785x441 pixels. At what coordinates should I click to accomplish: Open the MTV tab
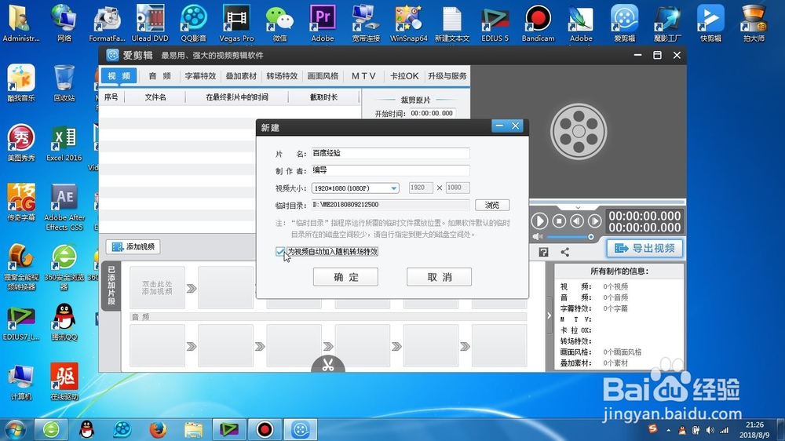pyautogui.click(x=363, y=76)
